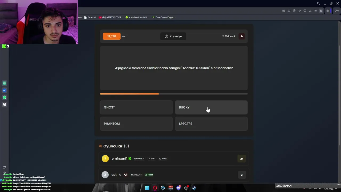This screenshot has width=341, height=192.
Task: Open ChatGPT in the Opera sidebar
Action: pyautogui.click(x=4, y=83)
